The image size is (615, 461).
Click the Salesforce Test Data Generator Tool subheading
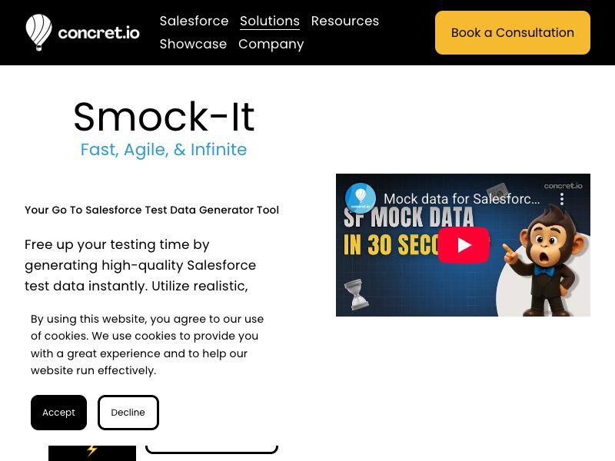click(x=151, y=210)
